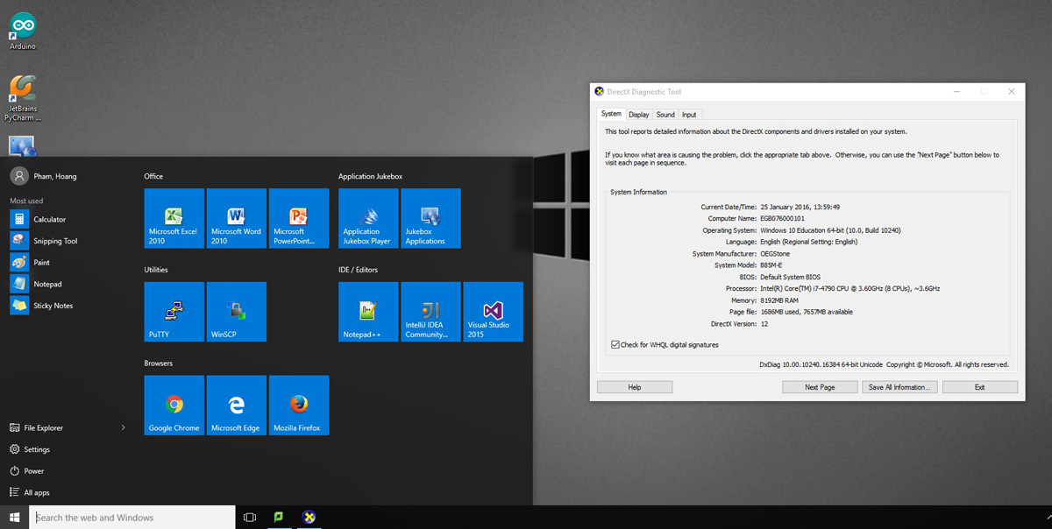
Task: Open the IntelliJ IDEA Community tile
Action: (x=430, y=312)
